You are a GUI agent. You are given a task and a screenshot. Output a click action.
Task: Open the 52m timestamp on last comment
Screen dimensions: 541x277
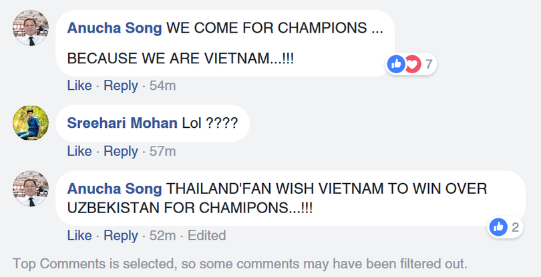[x=162, y=236]
